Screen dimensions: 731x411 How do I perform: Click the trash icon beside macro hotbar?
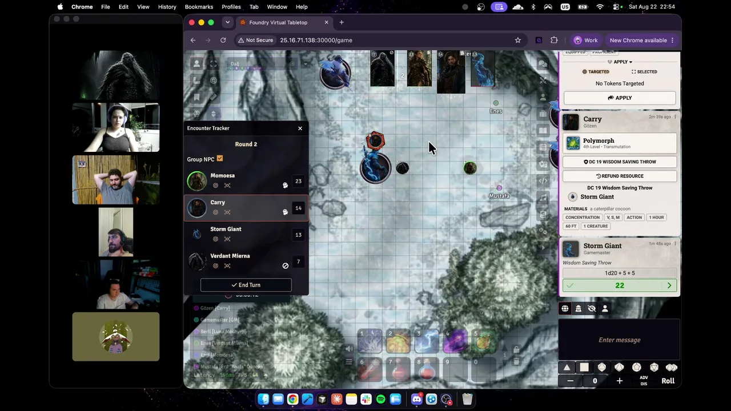click(516, 361)
